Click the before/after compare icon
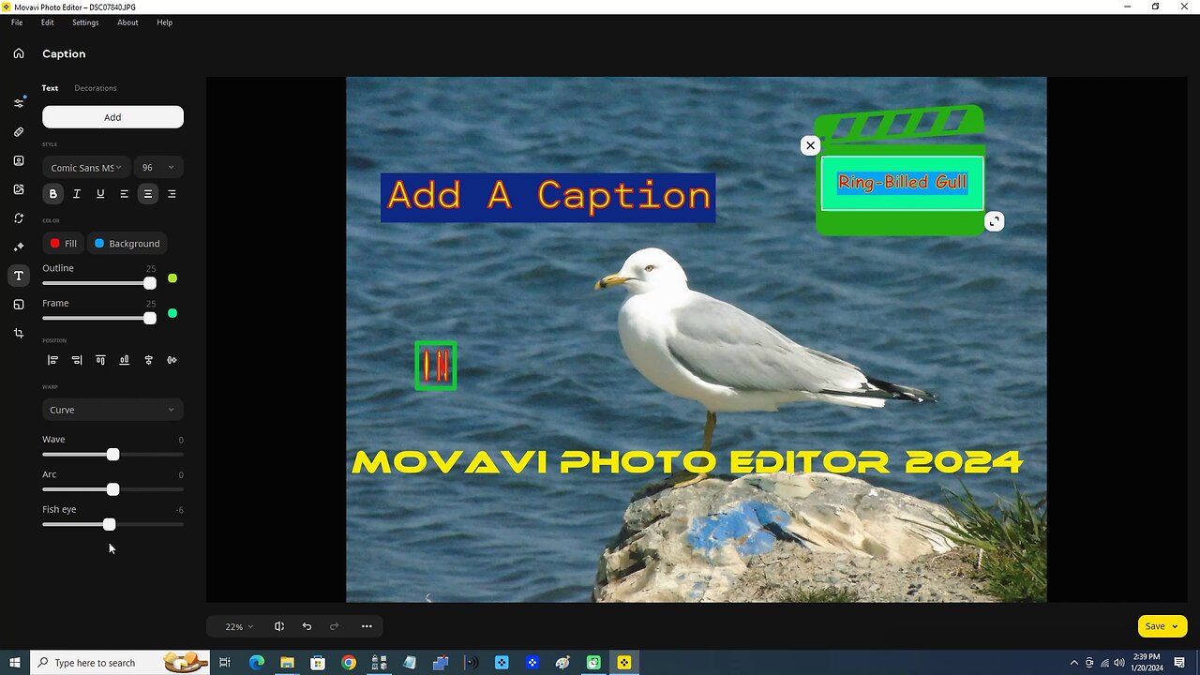The height and width of the screenshot is (675, 1200). [279, 626]
